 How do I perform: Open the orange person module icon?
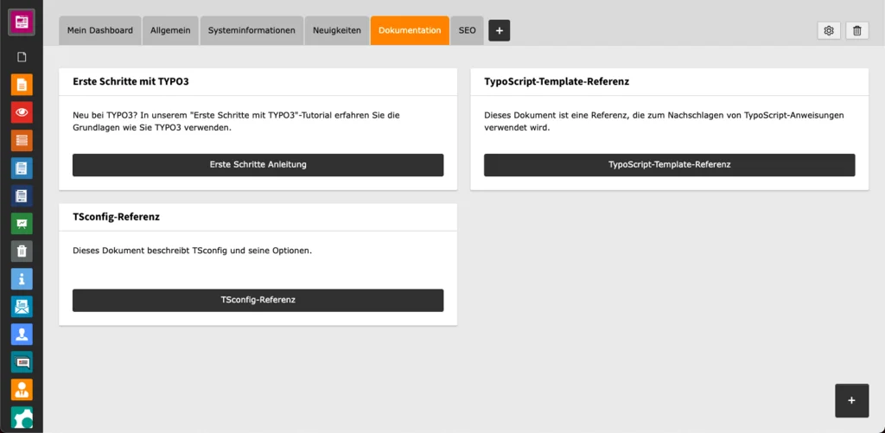pyautogui.click(x=22, y=389)
